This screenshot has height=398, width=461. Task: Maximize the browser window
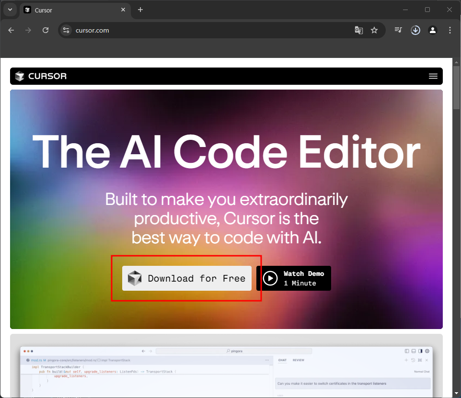click(x=427, y=10)
